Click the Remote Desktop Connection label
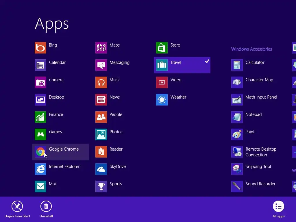The height and width of the screenshot is (222, 296). (x=261, y=152)
